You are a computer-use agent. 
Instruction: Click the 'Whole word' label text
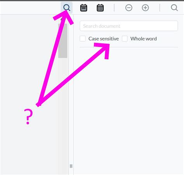tap(144, 39)
